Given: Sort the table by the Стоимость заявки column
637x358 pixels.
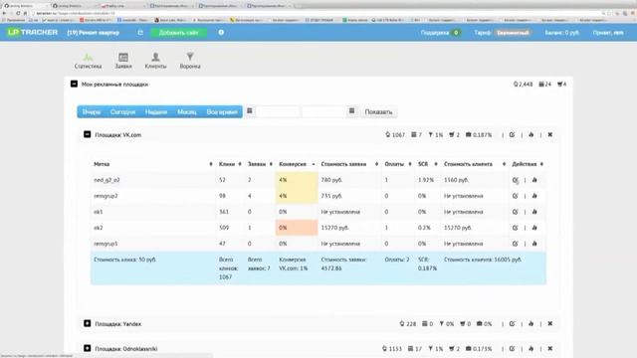Looking at the screenshot, I should (349, 164).
